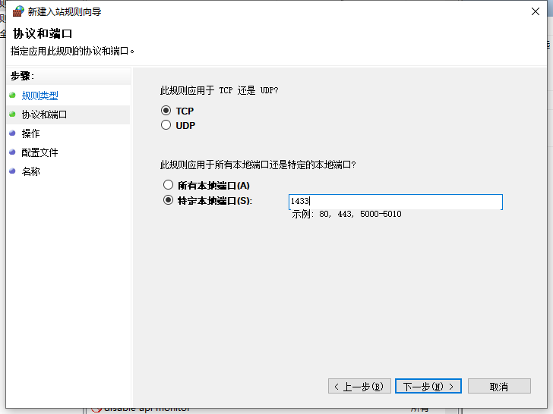The image size is (553, 414).
Task: Select the UDP protocol option
Action: pyautogui.click(x=167, y=126)
